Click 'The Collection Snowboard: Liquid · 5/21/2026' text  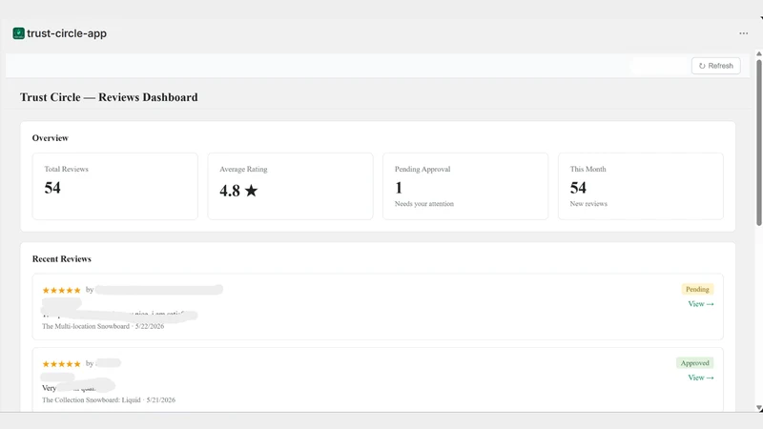(x=109, y=400)
